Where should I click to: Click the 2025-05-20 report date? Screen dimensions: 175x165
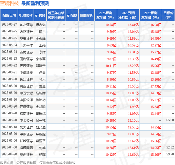[9, 134]
